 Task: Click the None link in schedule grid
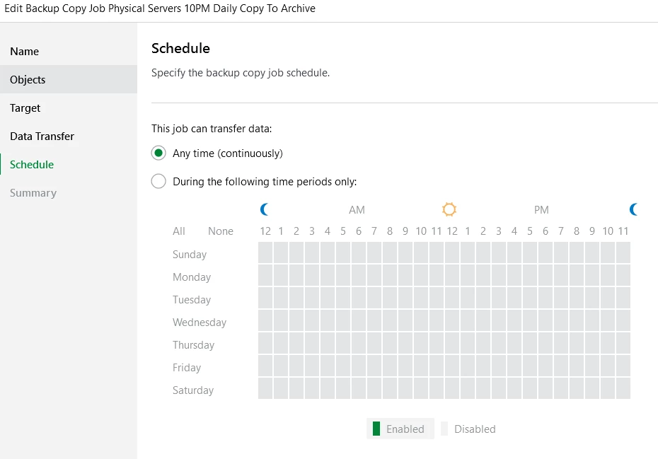click(221, 231)
